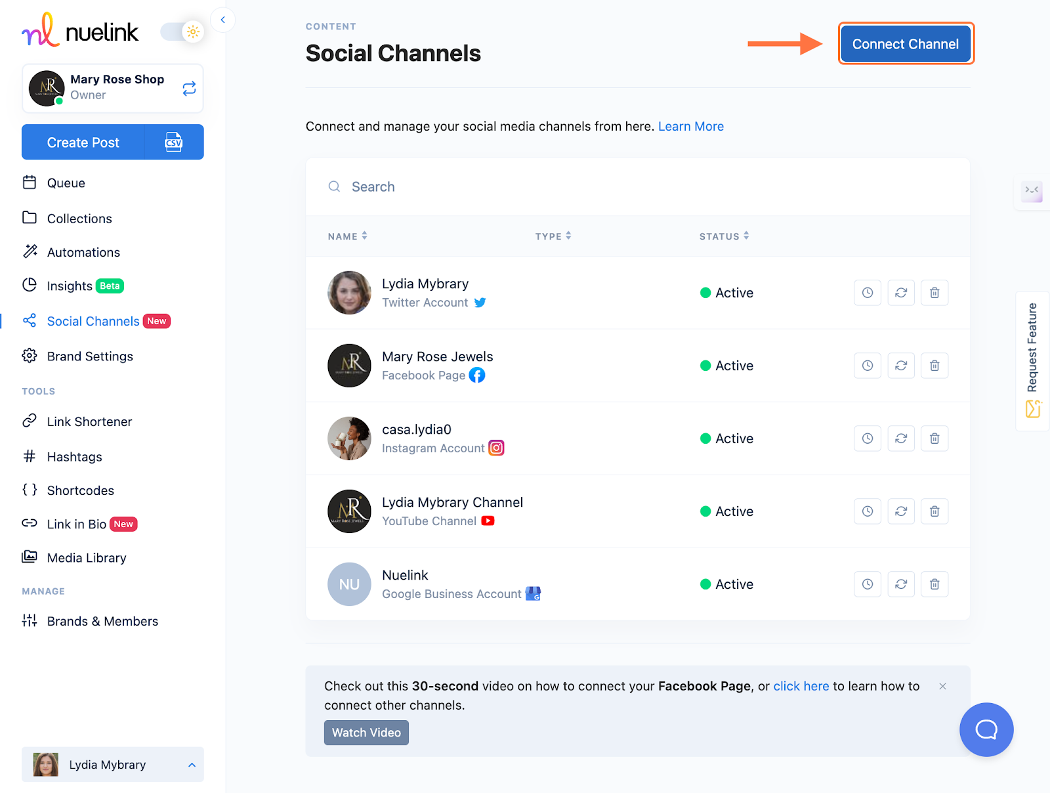Open the chat support bubble
Image resolution: width=1050 pixels, height=793 pixels.
tap(986, 729)
